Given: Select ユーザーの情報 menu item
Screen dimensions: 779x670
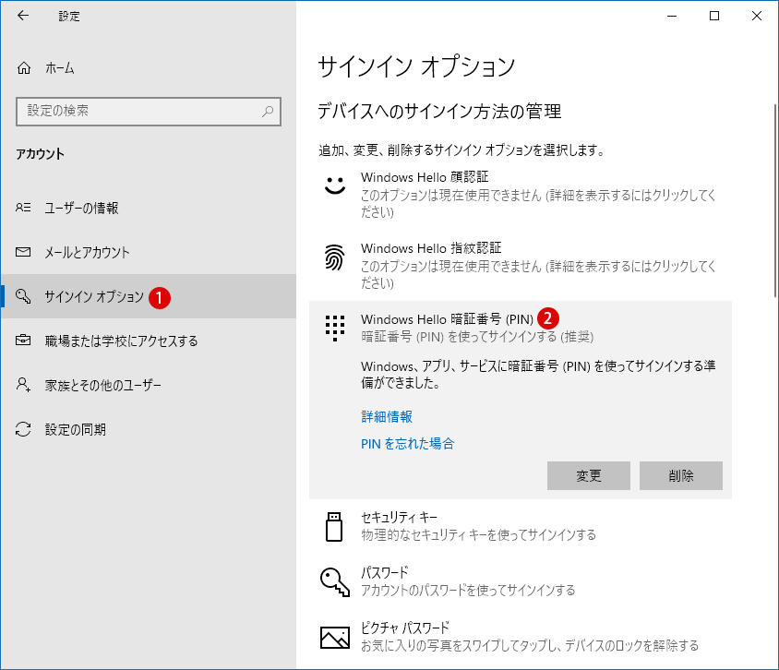Looking at the screenshot, I should [x=149, y=208].
